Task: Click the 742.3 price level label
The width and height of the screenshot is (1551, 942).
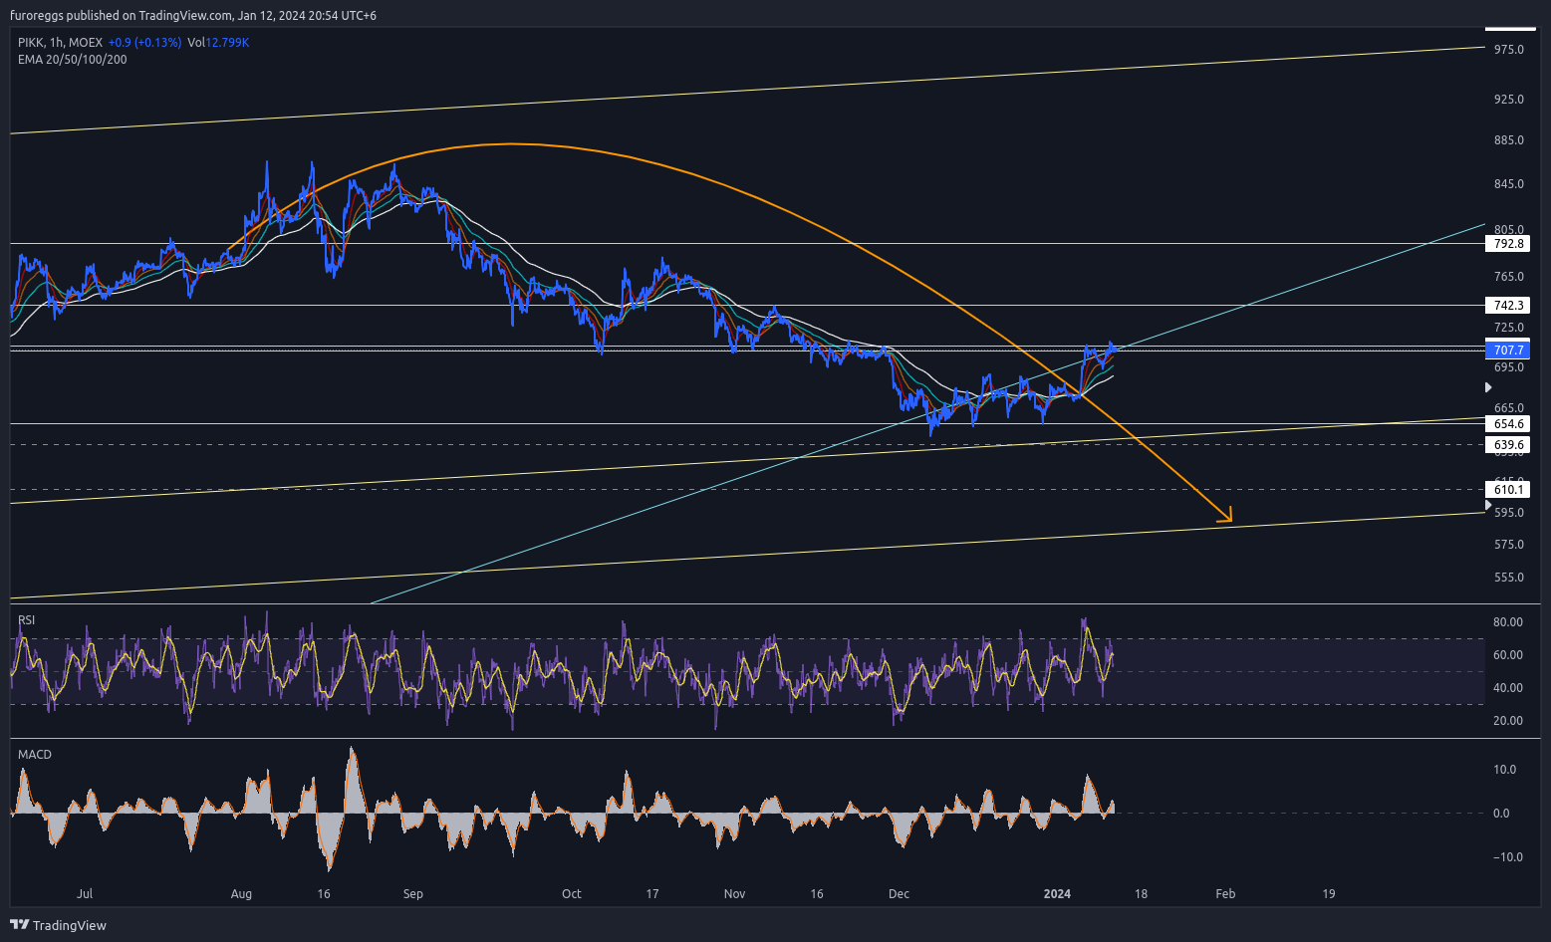Action: pos(1509,306)
